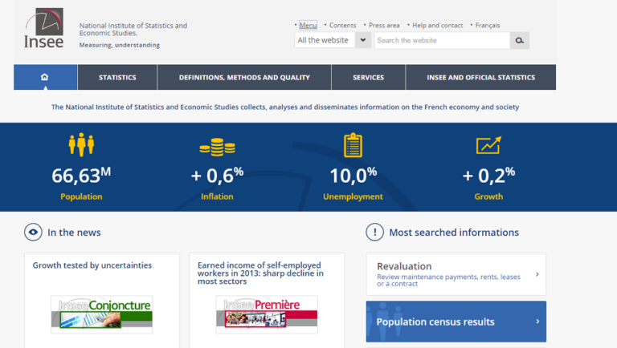Click the Contents link
617x348 pixels.
(x=342, y=25)
